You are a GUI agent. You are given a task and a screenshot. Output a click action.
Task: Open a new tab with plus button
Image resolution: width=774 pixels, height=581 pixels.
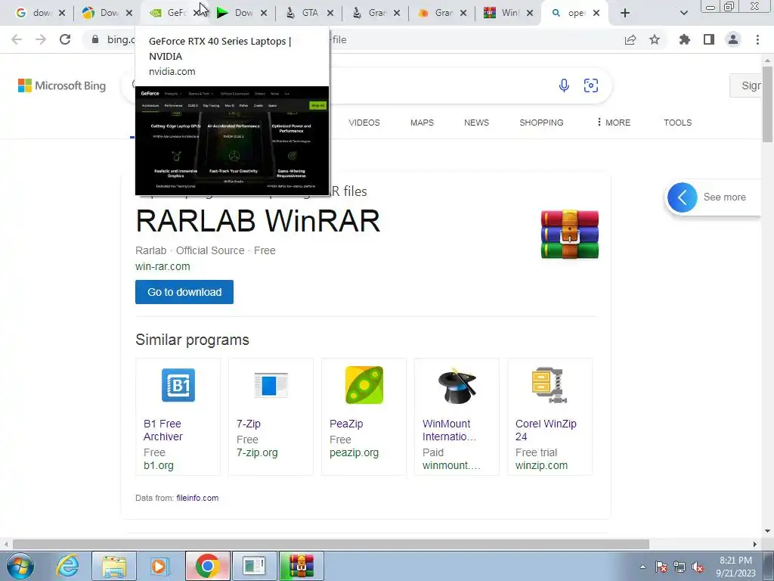(625, 13)
